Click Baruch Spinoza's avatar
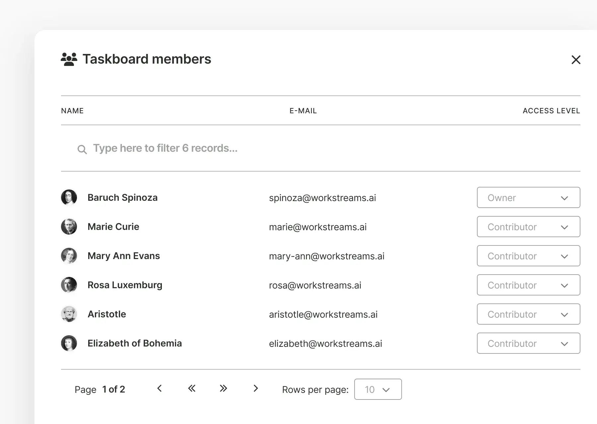This screenshot has height=424, width=597. click(x=69, y=198)
